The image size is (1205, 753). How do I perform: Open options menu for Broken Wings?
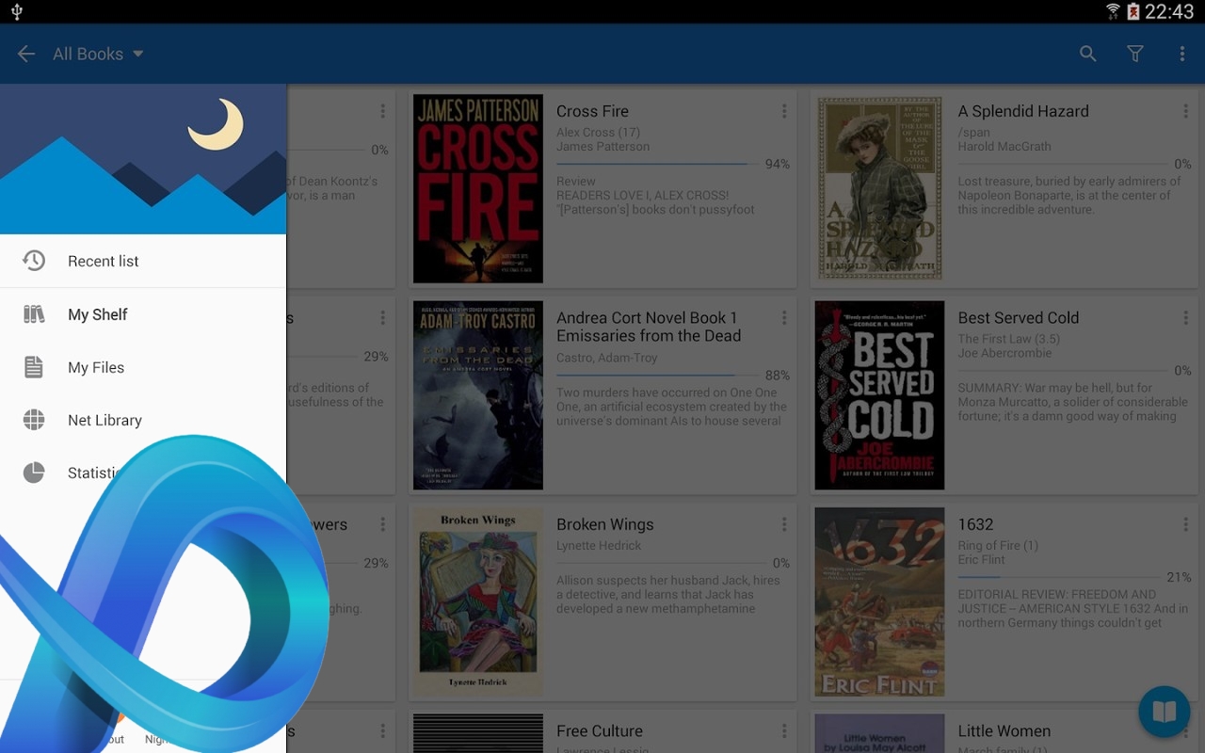click(x=783, y=524)
